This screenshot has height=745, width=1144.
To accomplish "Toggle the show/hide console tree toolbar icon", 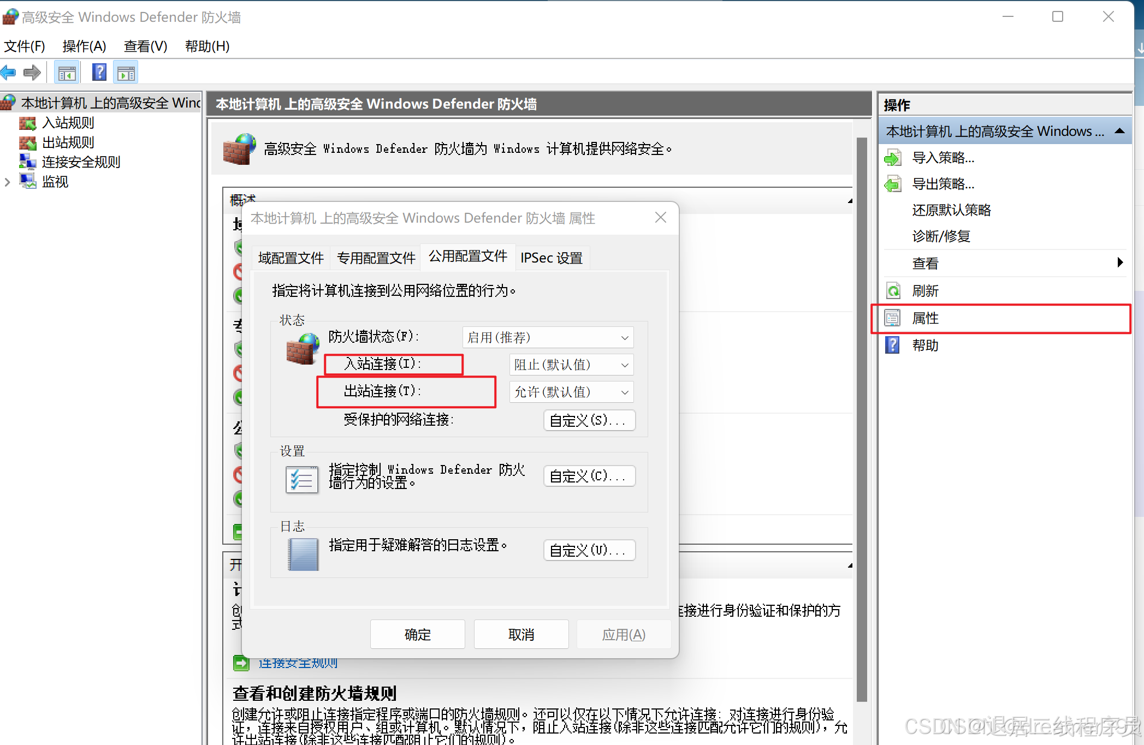I will click(x=67, y=73).
